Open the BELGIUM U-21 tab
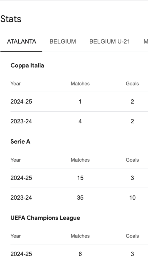Viewport: 148px width, 269px height. click(x=110, y=42)
